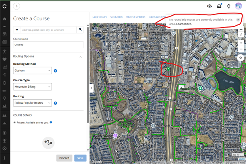
Task: Click the search magnifier button
Action: [x=80, y=30]
